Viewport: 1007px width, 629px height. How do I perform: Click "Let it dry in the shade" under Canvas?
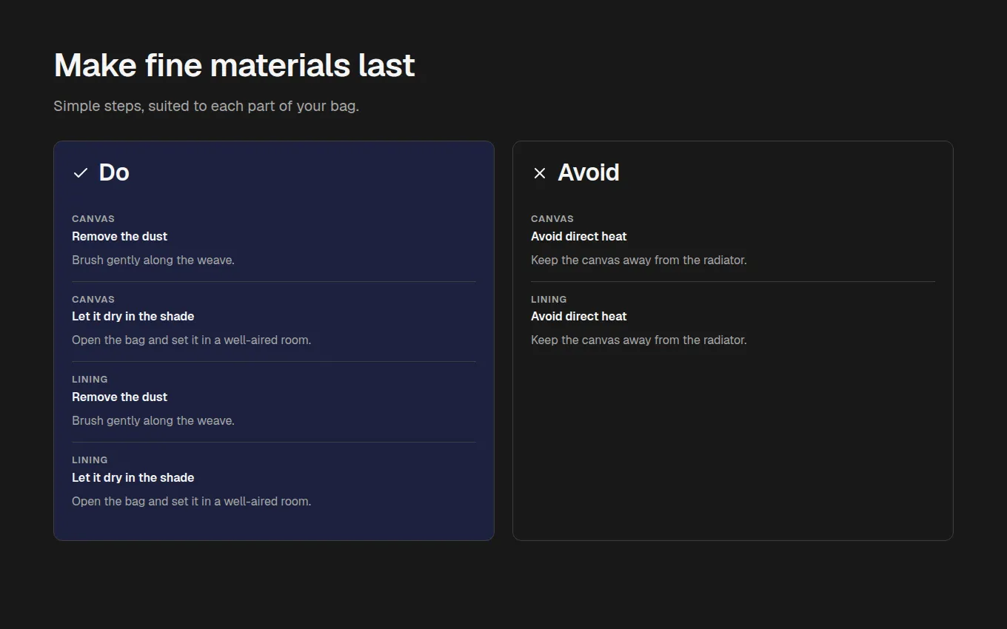[133, 316]
